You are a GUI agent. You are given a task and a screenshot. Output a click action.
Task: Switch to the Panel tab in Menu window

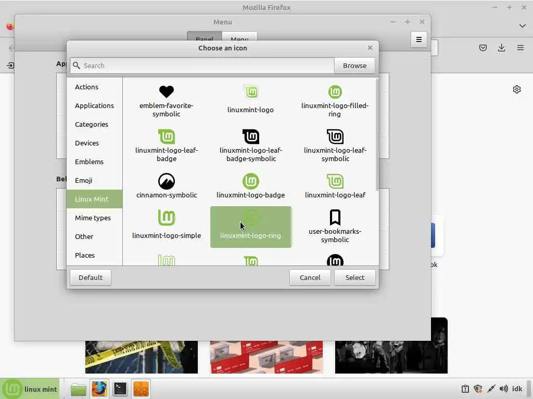tap(204, 37)
